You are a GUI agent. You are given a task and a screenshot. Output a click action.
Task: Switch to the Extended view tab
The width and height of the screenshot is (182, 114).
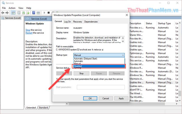coord(31,108)
